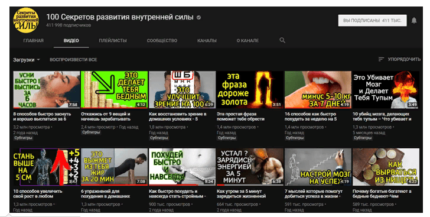The width and height of the screenshot is (430, 217).
Task: Click title 'Откажись от 9 вещей'
Action: [106, 116]
